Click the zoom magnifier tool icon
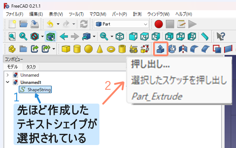This screenshot has height=148, width=236. pos(104,36)
